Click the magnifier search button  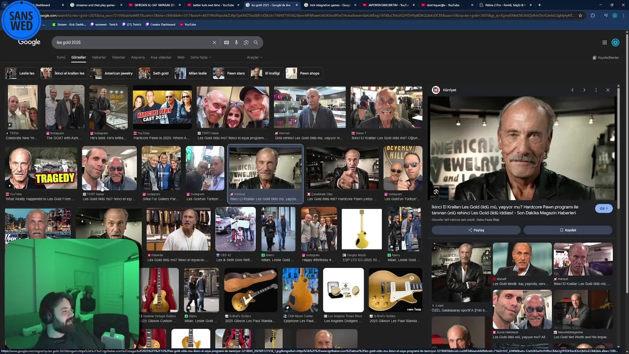(x=256, y=43)
